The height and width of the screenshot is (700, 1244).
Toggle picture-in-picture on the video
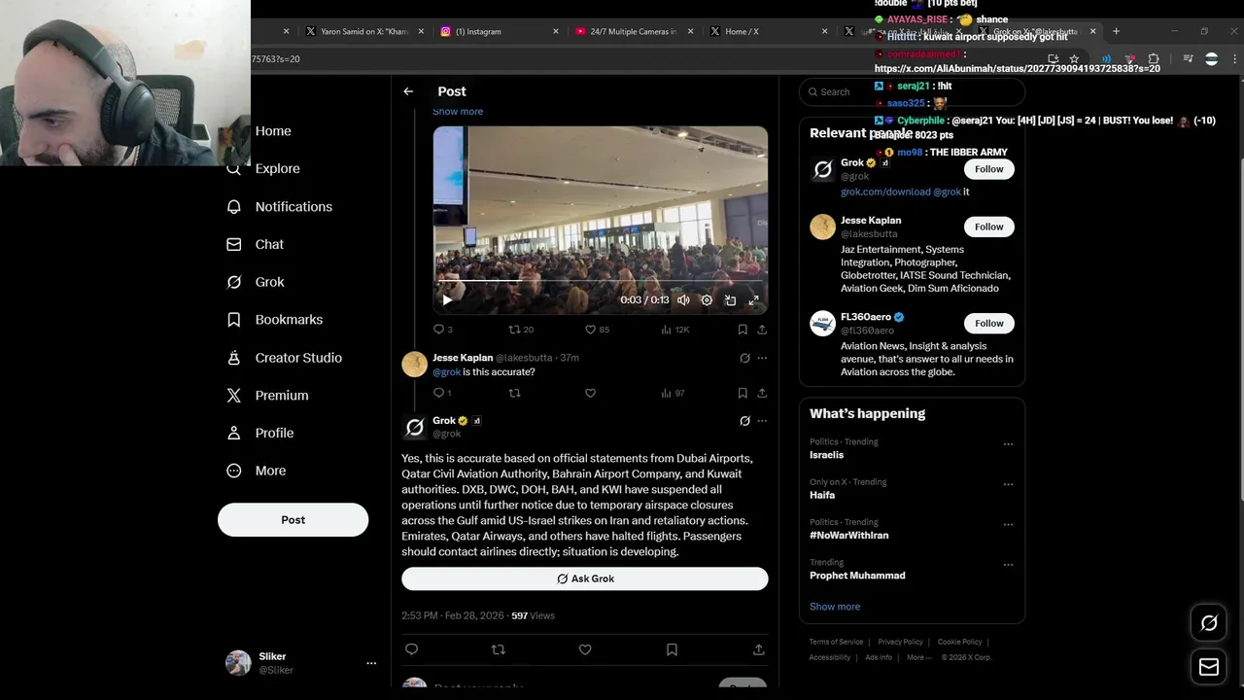point(730,300)
